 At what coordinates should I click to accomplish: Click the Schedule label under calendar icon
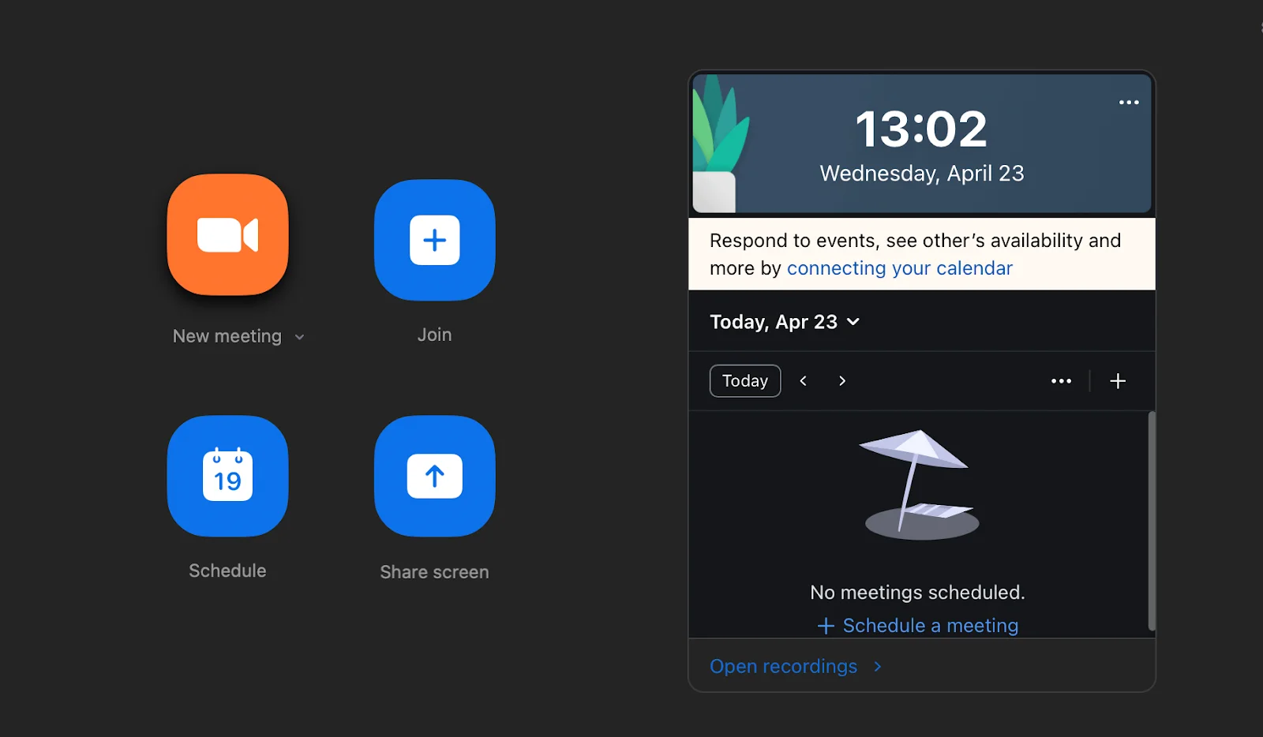pyautogui.click(x=227, y=571)
